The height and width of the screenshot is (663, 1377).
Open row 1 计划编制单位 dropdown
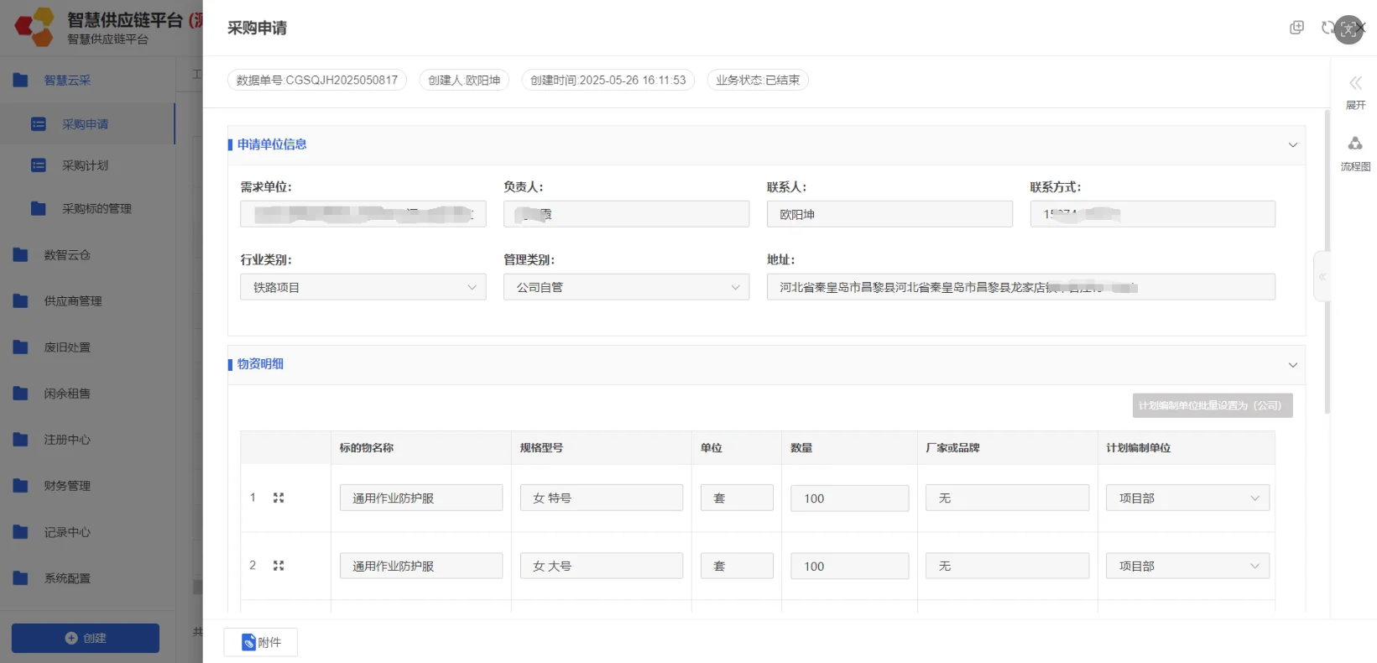(1187, 498)
